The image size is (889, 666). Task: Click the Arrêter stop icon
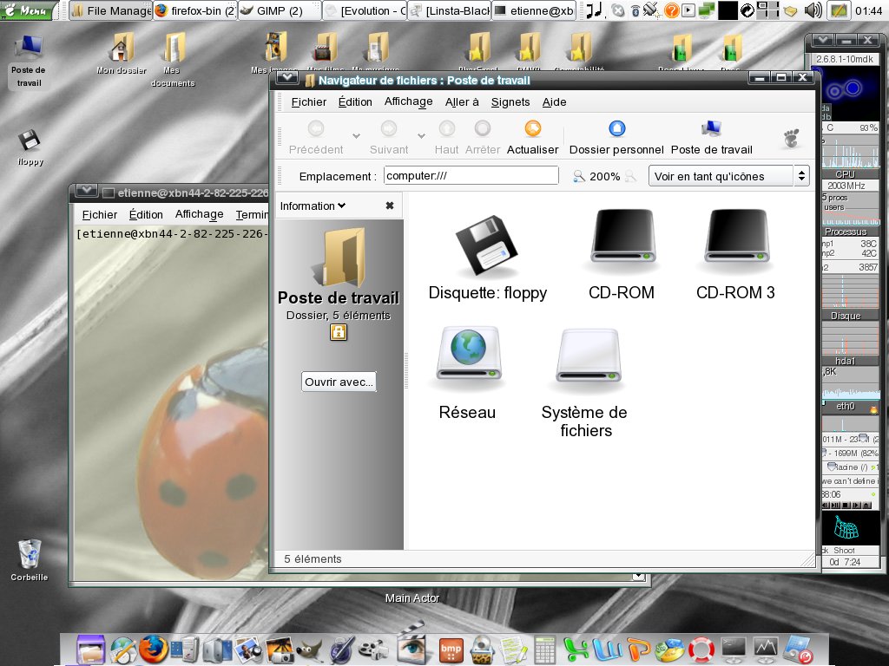[x=482, y=128]
